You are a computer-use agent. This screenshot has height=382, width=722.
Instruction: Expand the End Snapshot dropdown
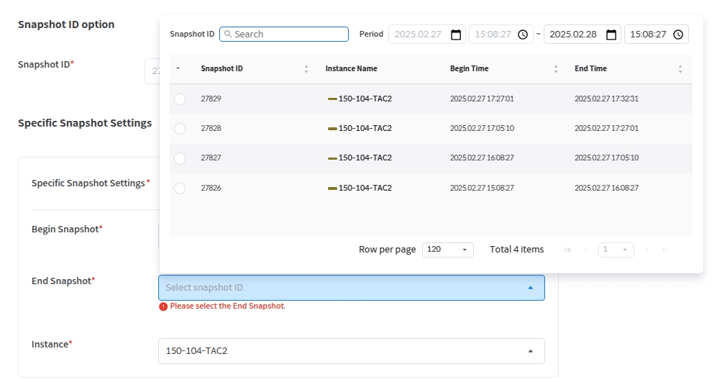(x=351, y=288)
